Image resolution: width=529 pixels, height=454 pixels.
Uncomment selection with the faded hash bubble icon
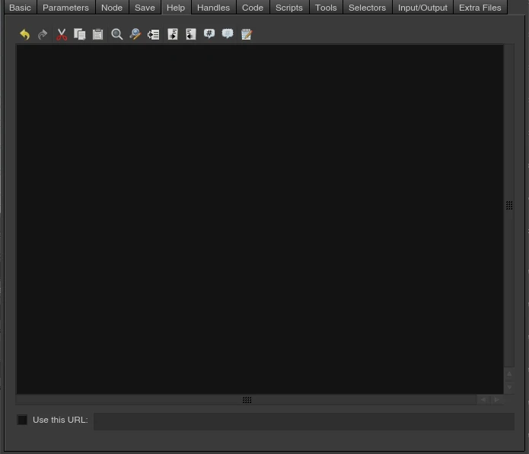[228, 34]
